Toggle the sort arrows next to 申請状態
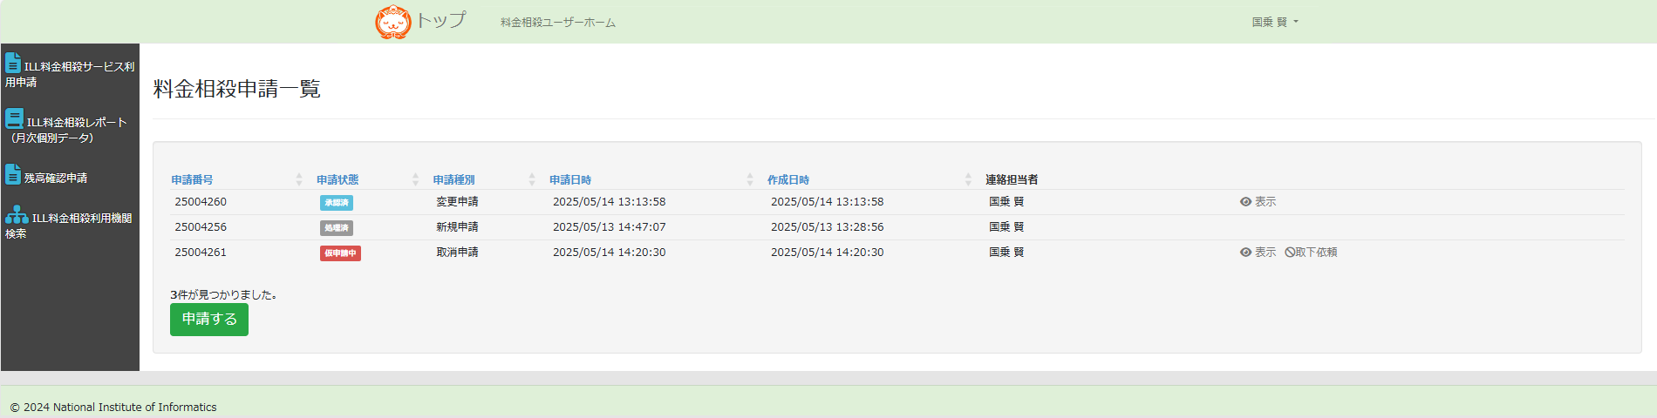 tap(415, 179)
